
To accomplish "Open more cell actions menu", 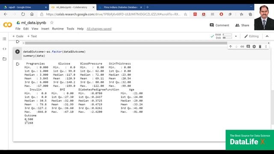I will point(266,47).
